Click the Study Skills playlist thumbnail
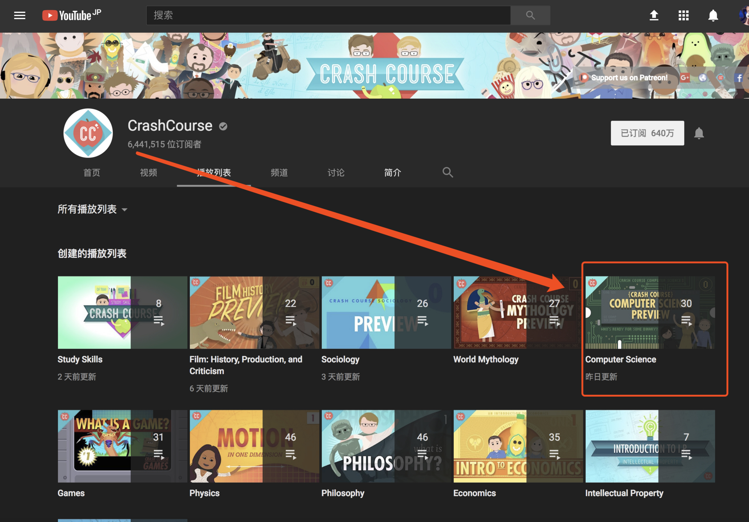Viewport: 749px width, 522px height. (122, 312)
